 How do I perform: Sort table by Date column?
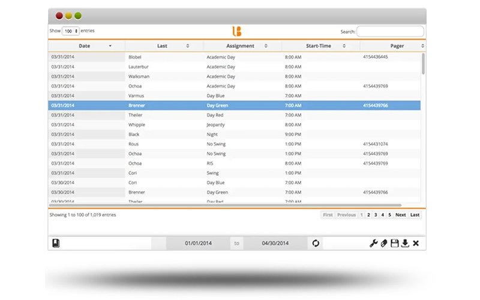click(86, 46)
